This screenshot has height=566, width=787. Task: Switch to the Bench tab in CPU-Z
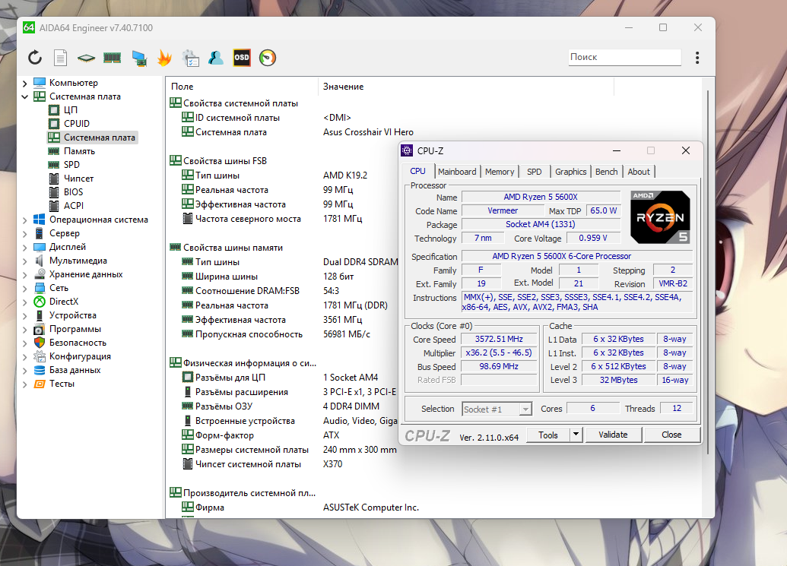(x=606, y=172)
